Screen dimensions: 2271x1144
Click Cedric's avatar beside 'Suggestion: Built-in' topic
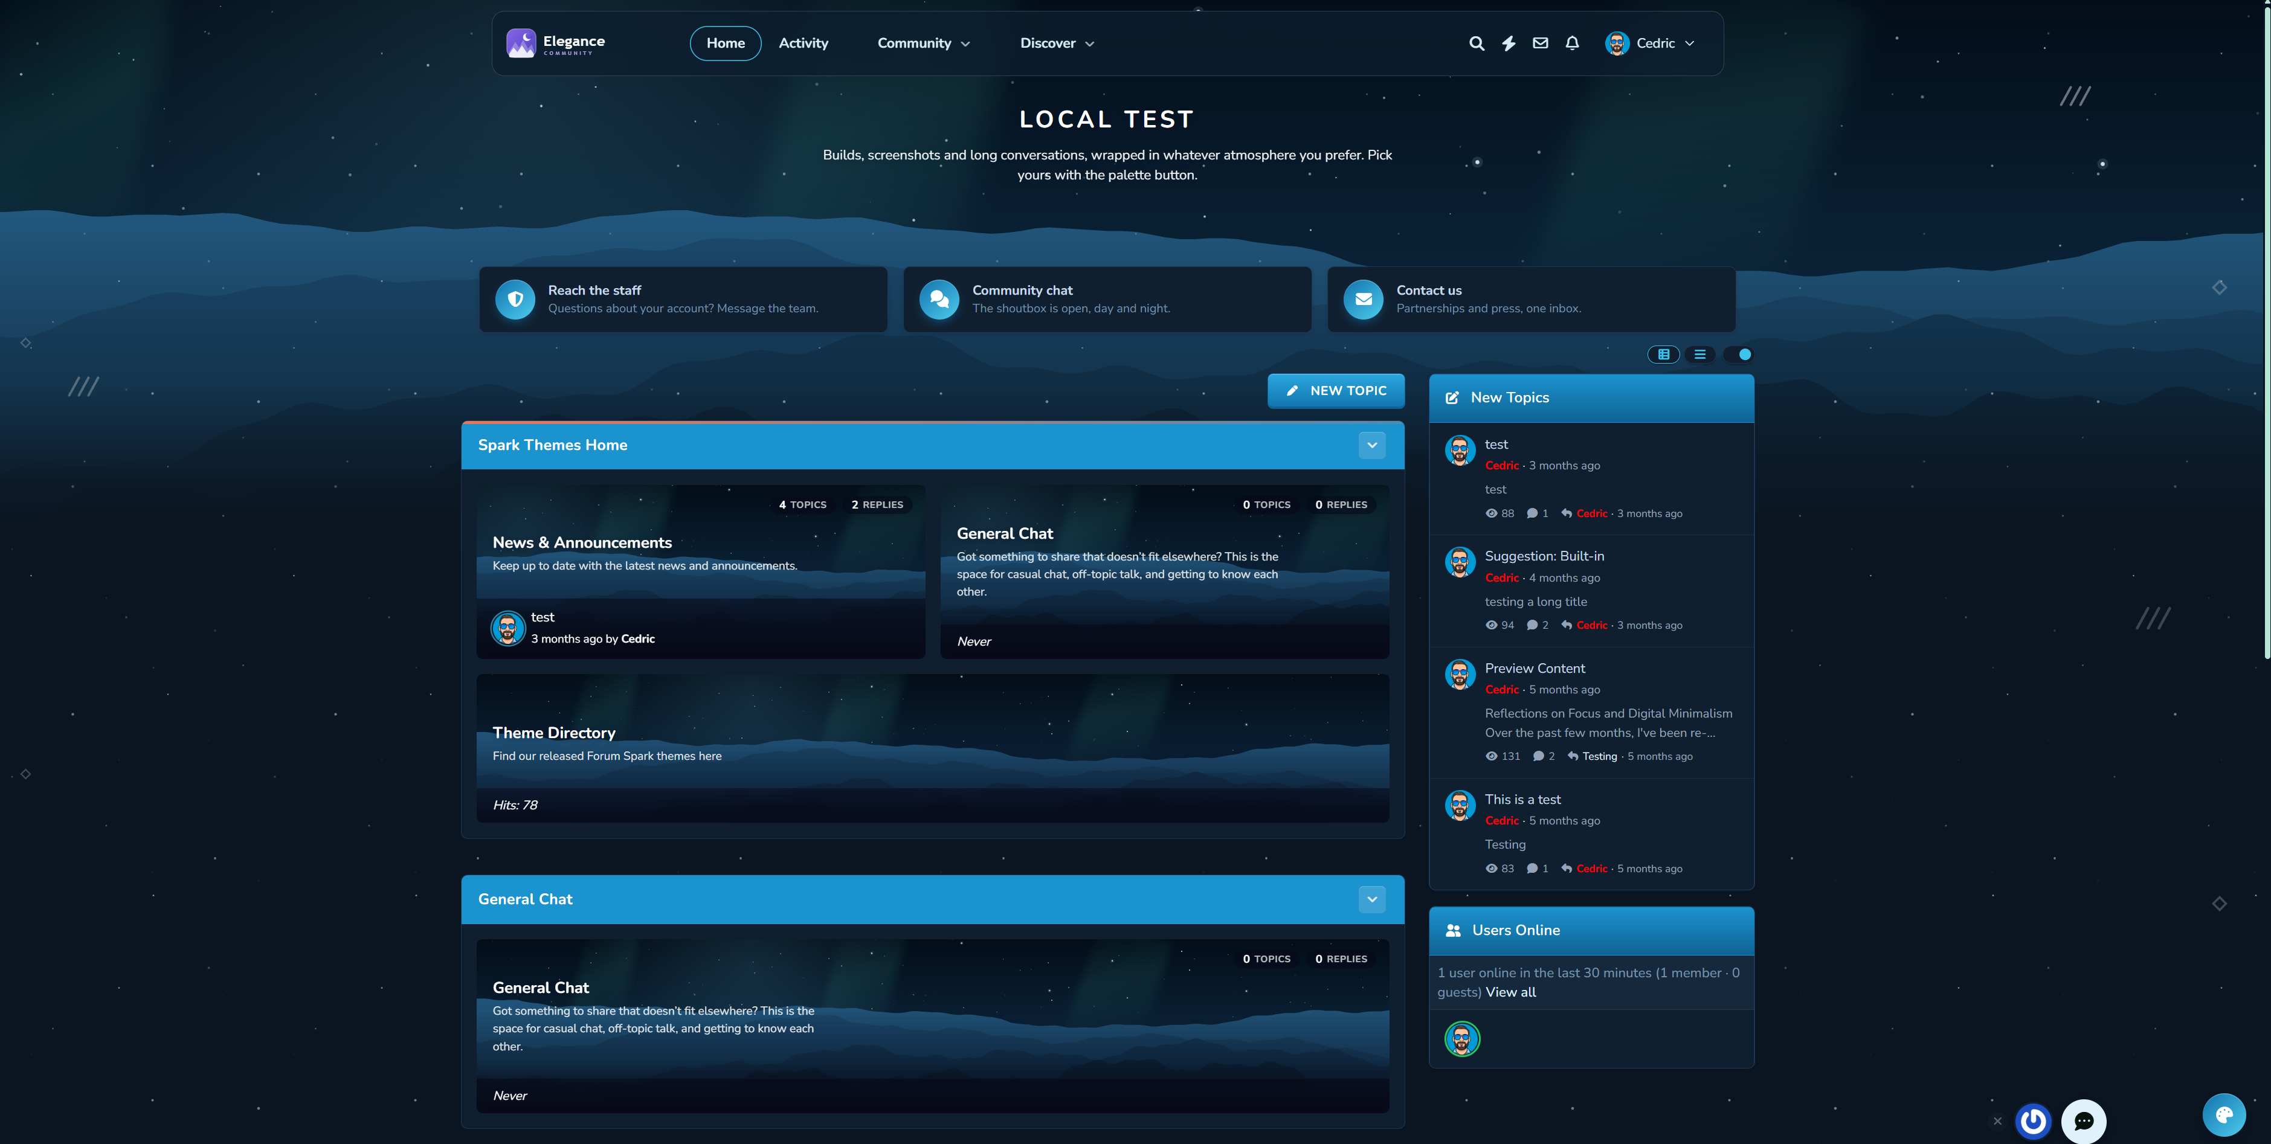coord(1460,562)
